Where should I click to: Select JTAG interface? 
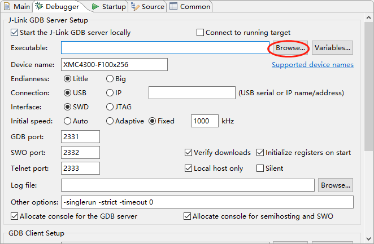[x=110, y=107]
